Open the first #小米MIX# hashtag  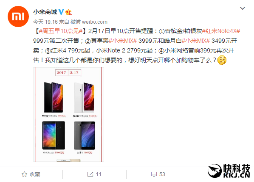pos(123,41)
